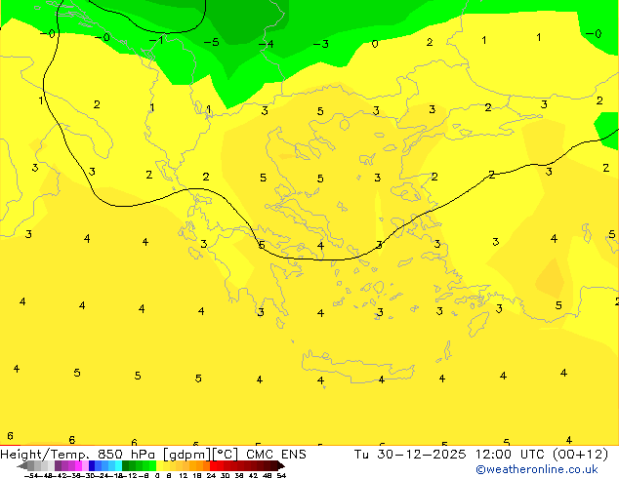The image size is (619, 478).
Task: Click the dark maroon right arrow end of scale
Action: (280, 465)
